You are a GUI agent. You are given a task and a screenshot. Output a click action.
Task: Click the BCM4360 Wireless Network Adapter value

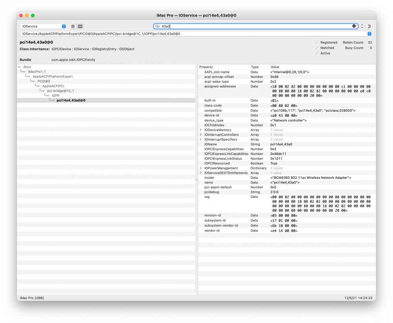point(310,178)
